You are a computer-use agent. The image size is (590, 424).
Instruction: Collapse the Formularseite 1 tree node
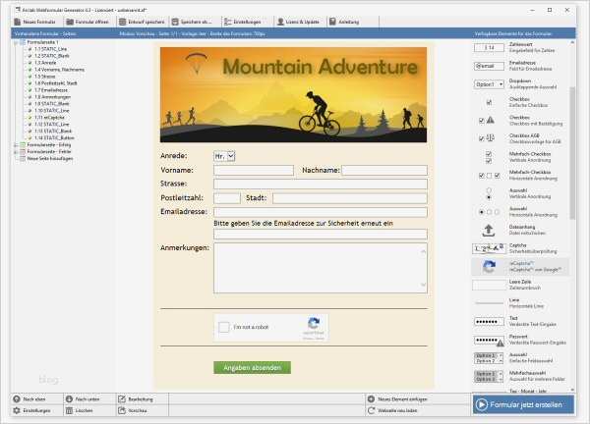[16, 42]
